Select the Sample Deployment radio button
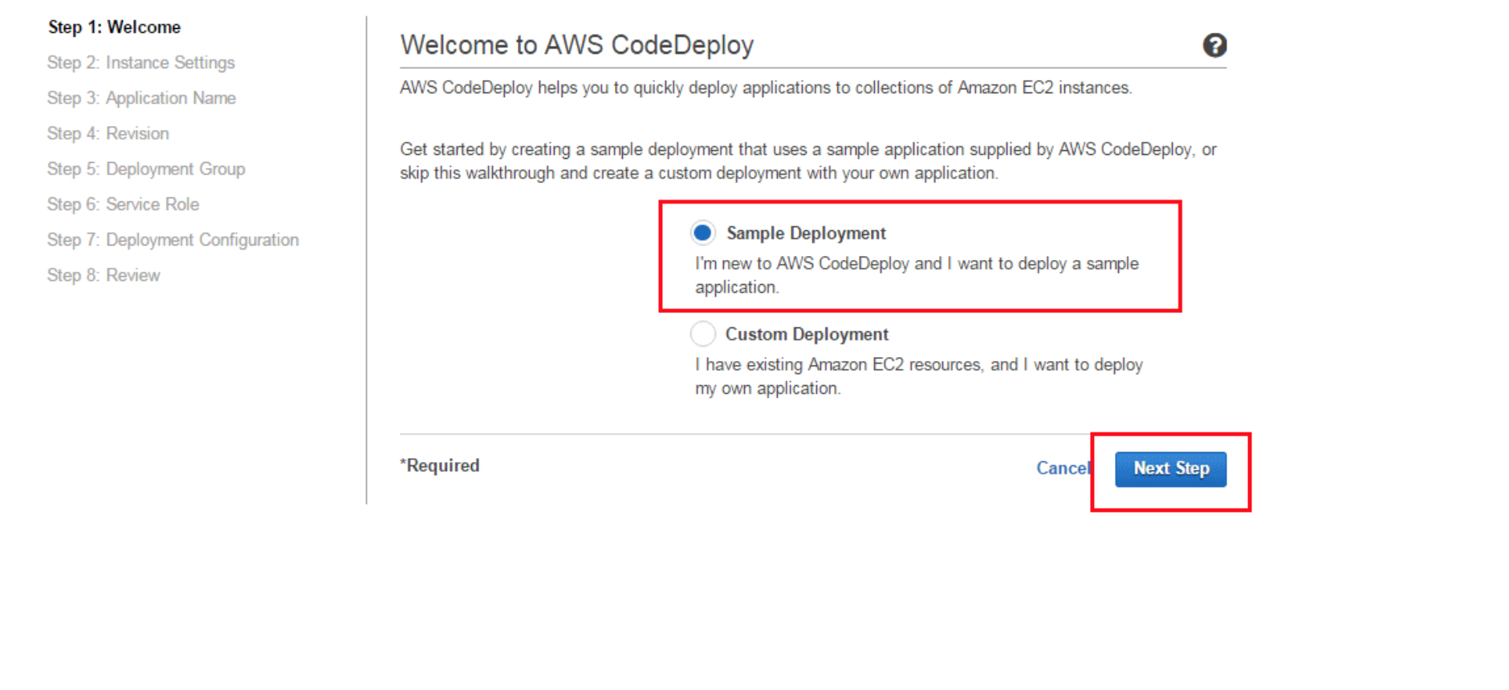1509x690 pixels. tap(702, 233)
